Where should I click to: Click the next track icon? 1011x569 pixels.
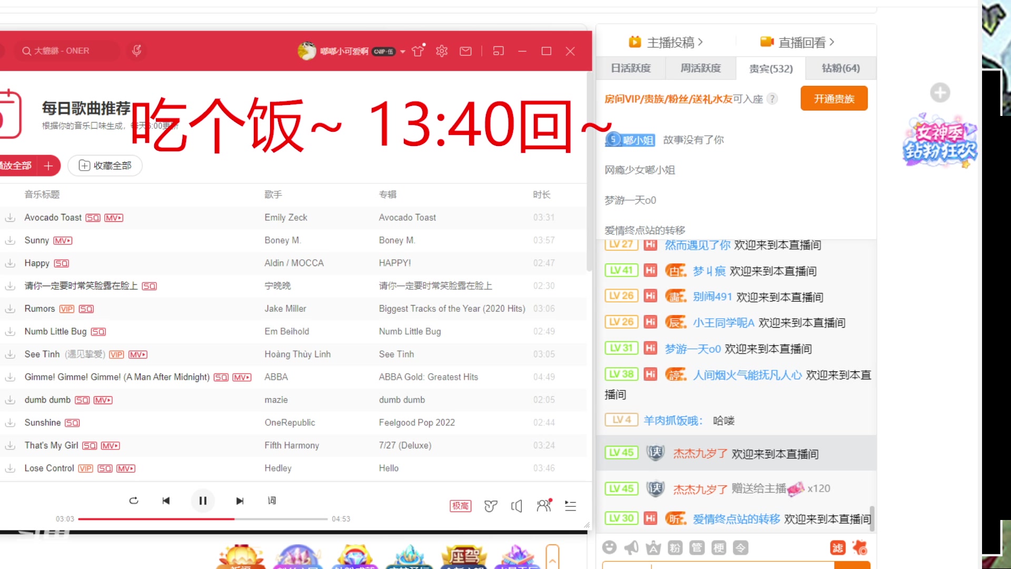pos(240,499)
